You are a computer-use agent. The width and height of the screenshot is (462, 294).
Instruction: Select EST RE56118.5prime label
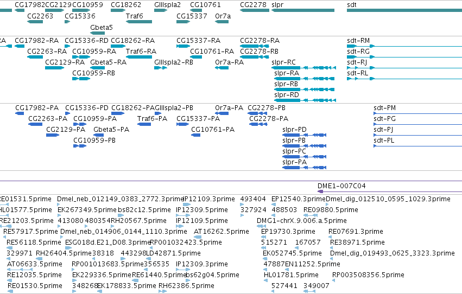pos(34,242)
